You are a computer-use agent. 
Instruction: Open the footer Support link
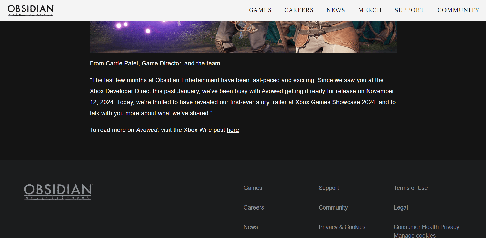(x=329, y=188)
